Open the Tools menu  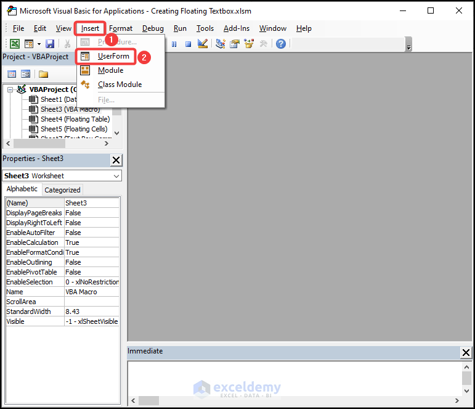click(x=205, y=28)
